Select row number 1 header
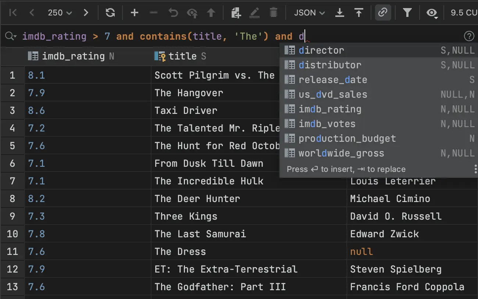This screenshot has width=478, height=299. [13, 75]
